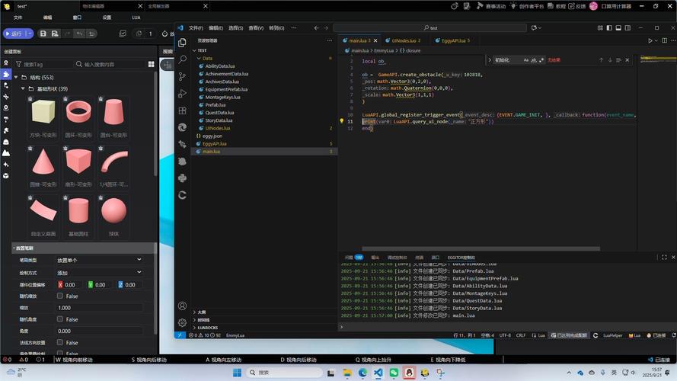Open Search in the VS Code activity bar
677x381 pixels.
pos(182,59)
